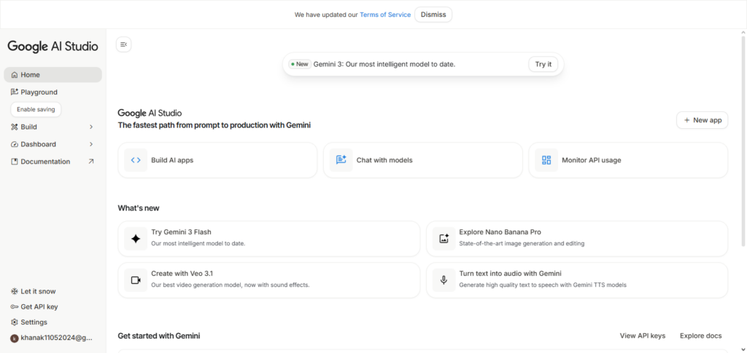Activate Let it snow
The height and width of the screenshot is (353, 747).
[x=53, y=291]
